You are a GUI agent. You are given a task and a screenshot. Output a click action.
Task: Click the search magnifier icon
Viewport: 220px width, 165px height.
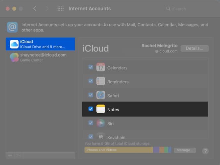(168, 9)
